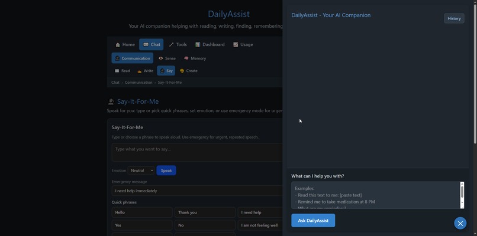Click the Communication breadcrumb link

[x=138, y=83]
